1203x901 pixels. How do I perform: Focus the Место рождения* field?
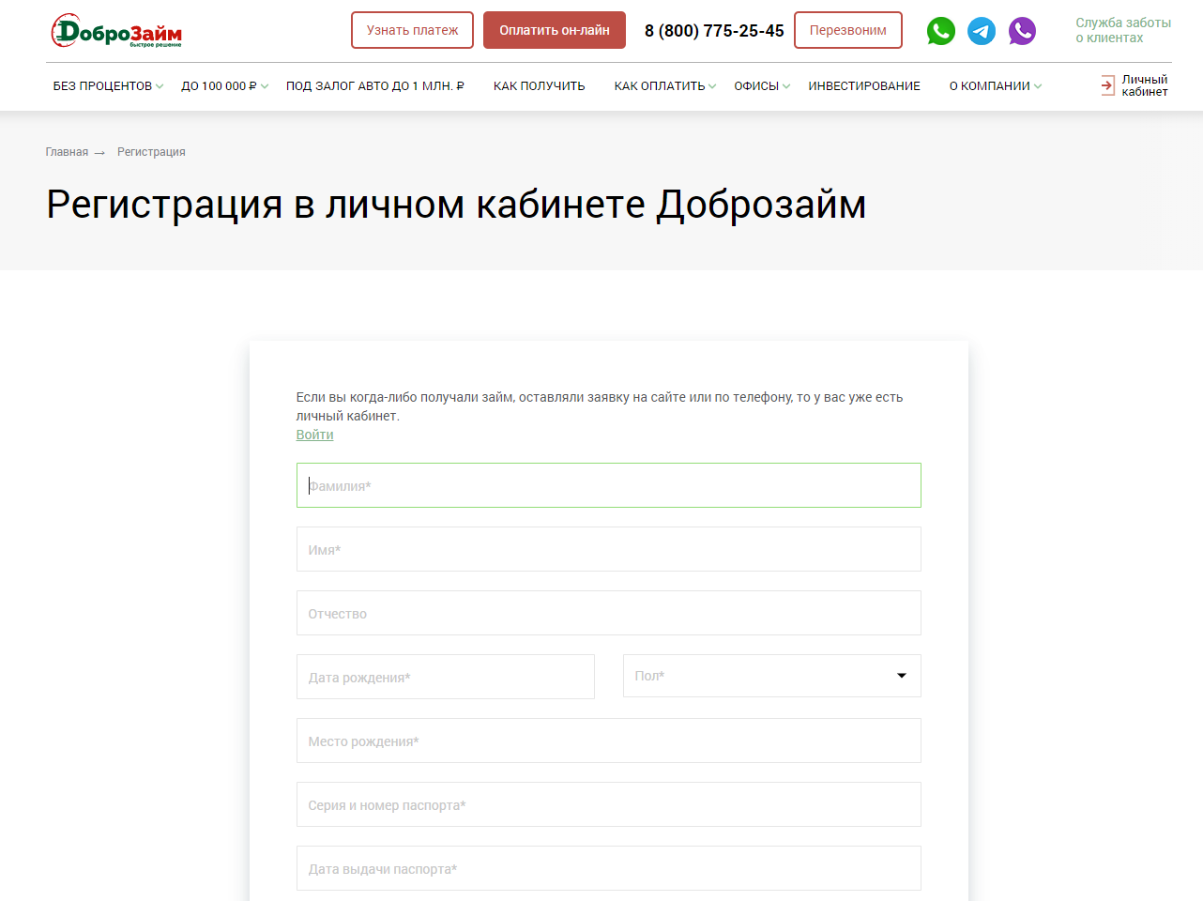pos(609,741)
